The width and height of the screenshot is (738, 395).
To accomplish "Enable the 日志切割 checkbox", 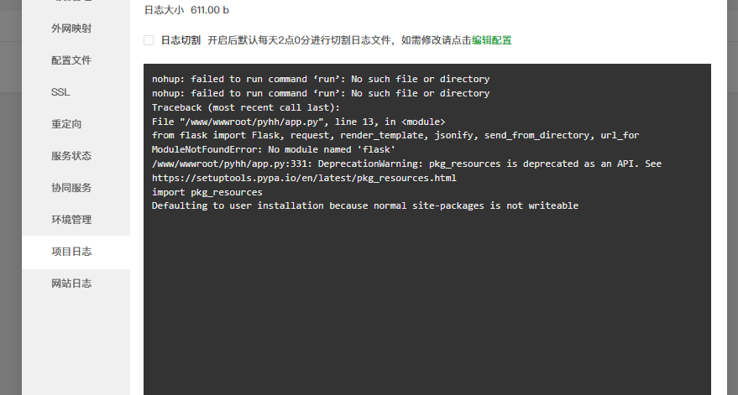I will point(149,40).
